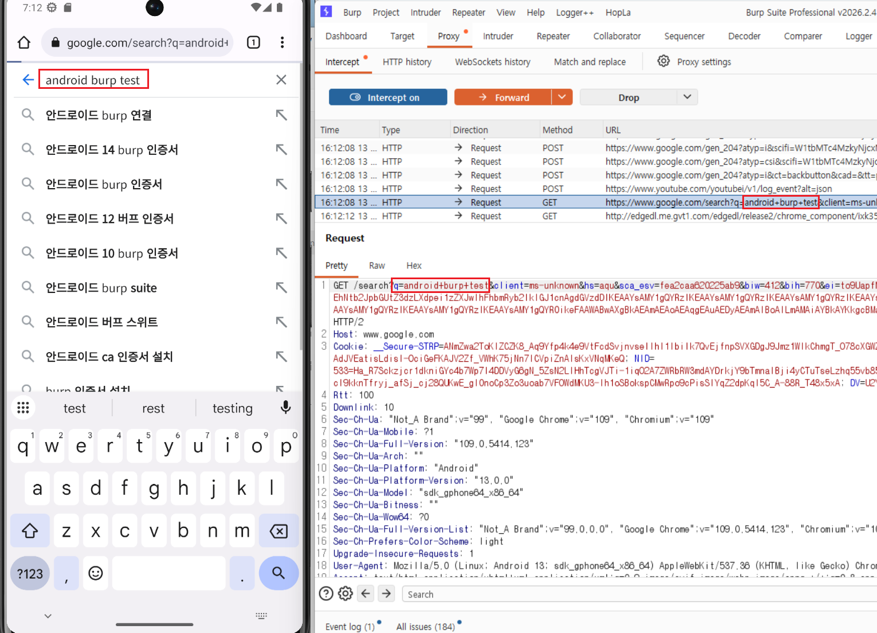Open the Match and replace tab
Image resolution: width=877 pixels, height=633 pixels.
pos(590,62)
